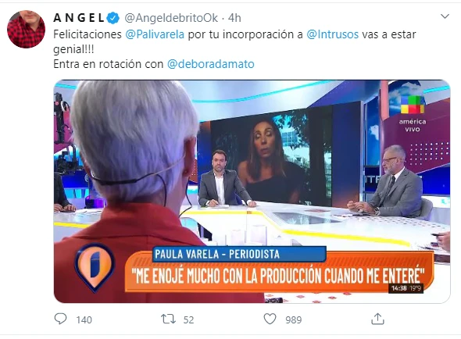The image size is (461, 339).
Task: Open the @AngeldebritoOk handle
Action: tap(171, 18)
